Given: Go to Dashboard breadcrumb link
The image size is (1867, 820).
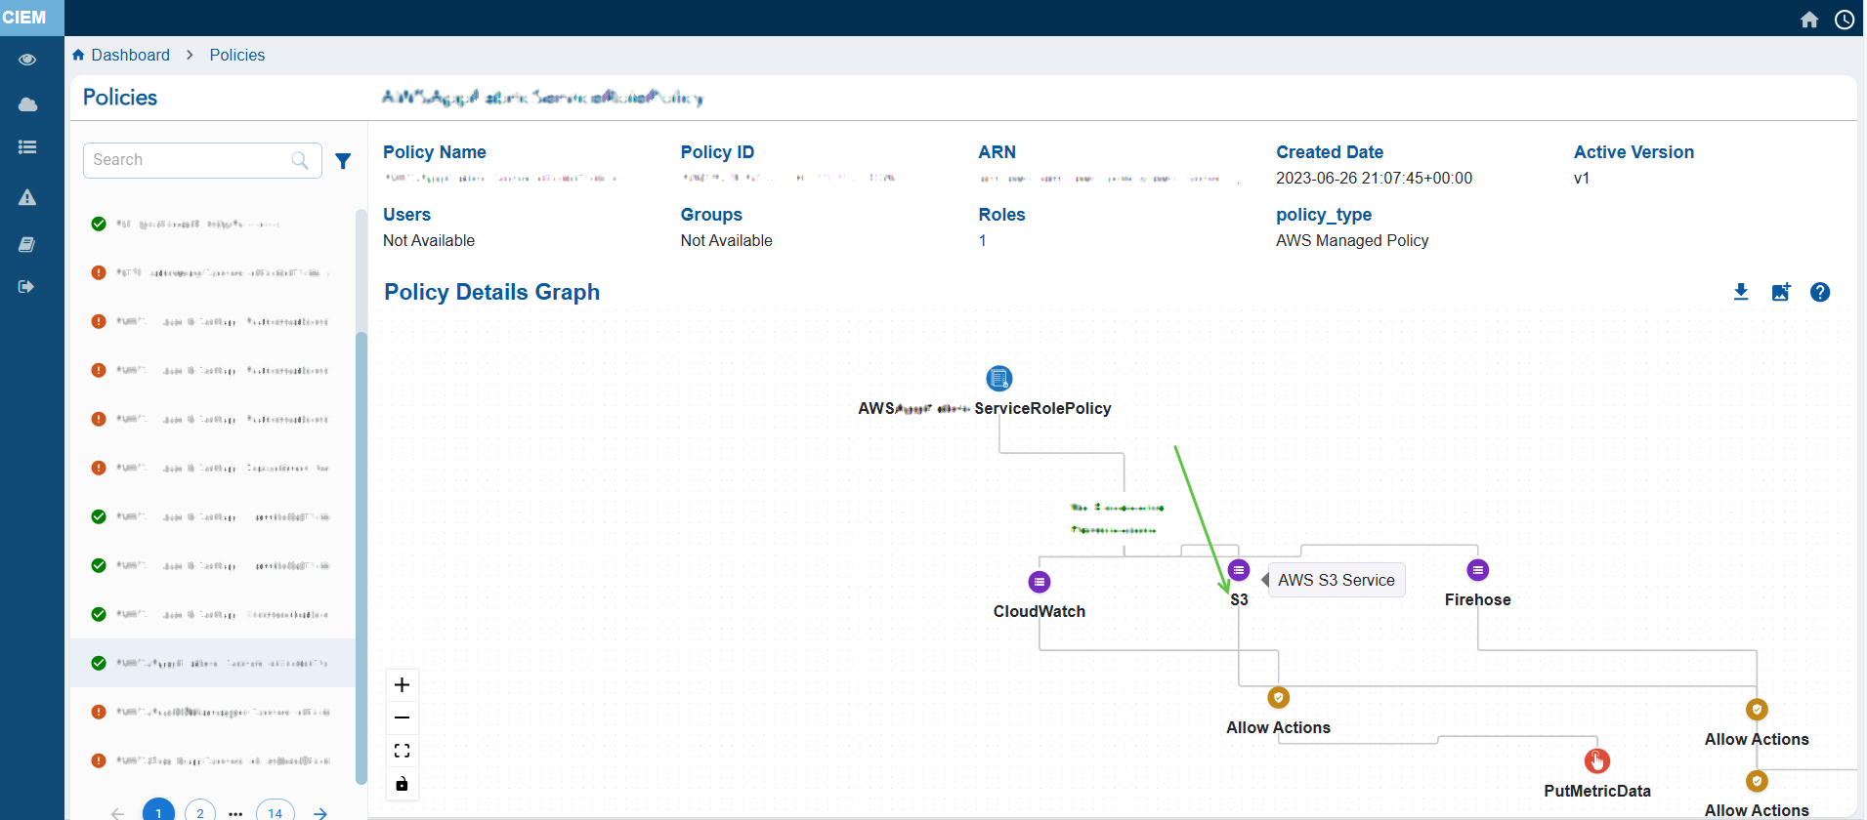Looking at the screenshot, I should 130,55.
